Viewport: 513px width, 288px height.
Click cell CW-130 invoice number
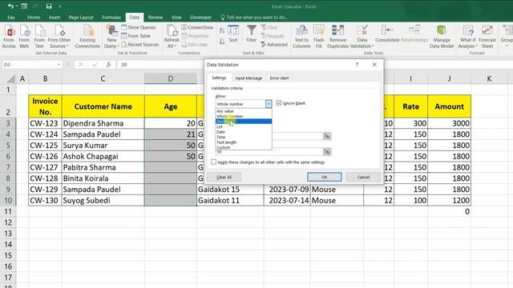tap(45, 201)
